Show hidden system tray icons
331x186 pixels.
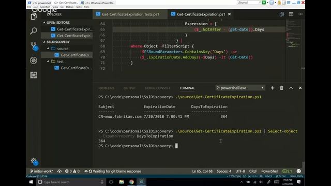242,182
